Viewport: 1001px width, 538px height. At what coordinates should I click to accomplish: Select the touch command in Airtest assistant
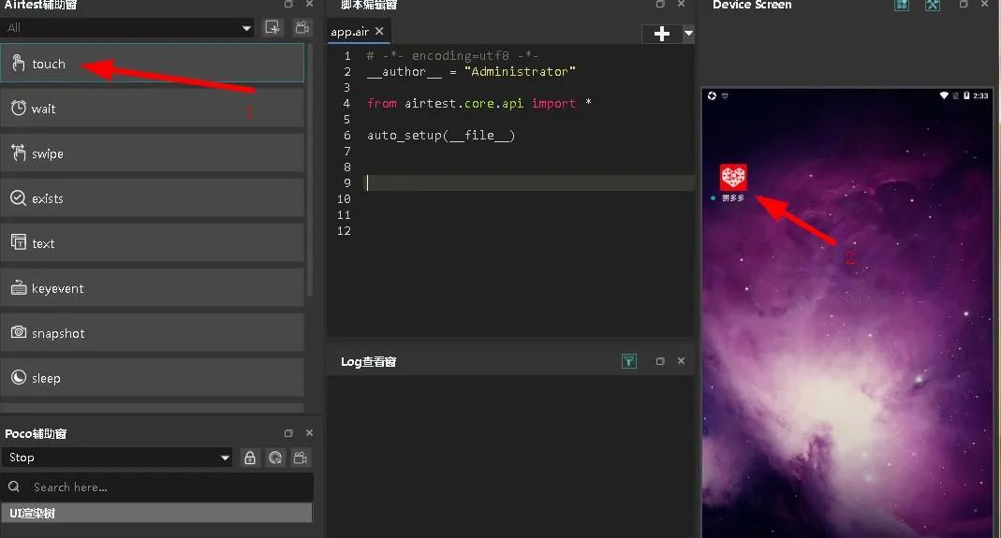[x=152, y=64]
